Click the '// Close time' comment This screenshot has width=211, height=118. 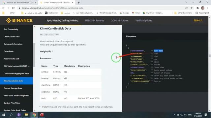157,68
